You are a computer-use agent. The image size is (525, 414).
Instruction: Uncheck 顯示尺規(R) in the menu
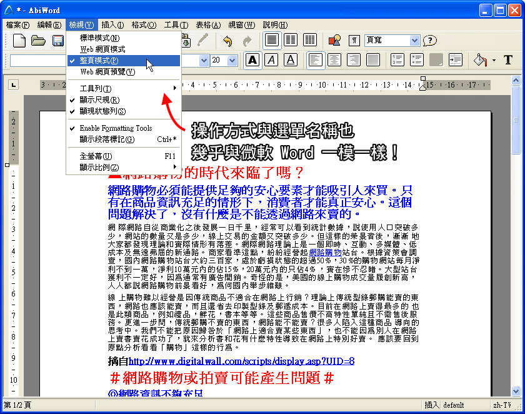click(124, 100)
